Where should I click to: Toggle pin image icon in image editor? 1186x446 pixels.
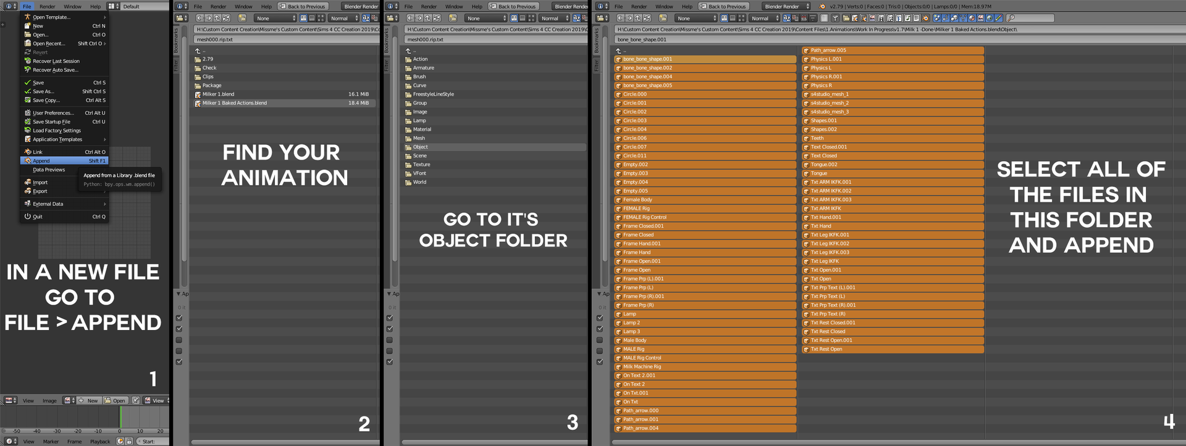tap(136, 400)
